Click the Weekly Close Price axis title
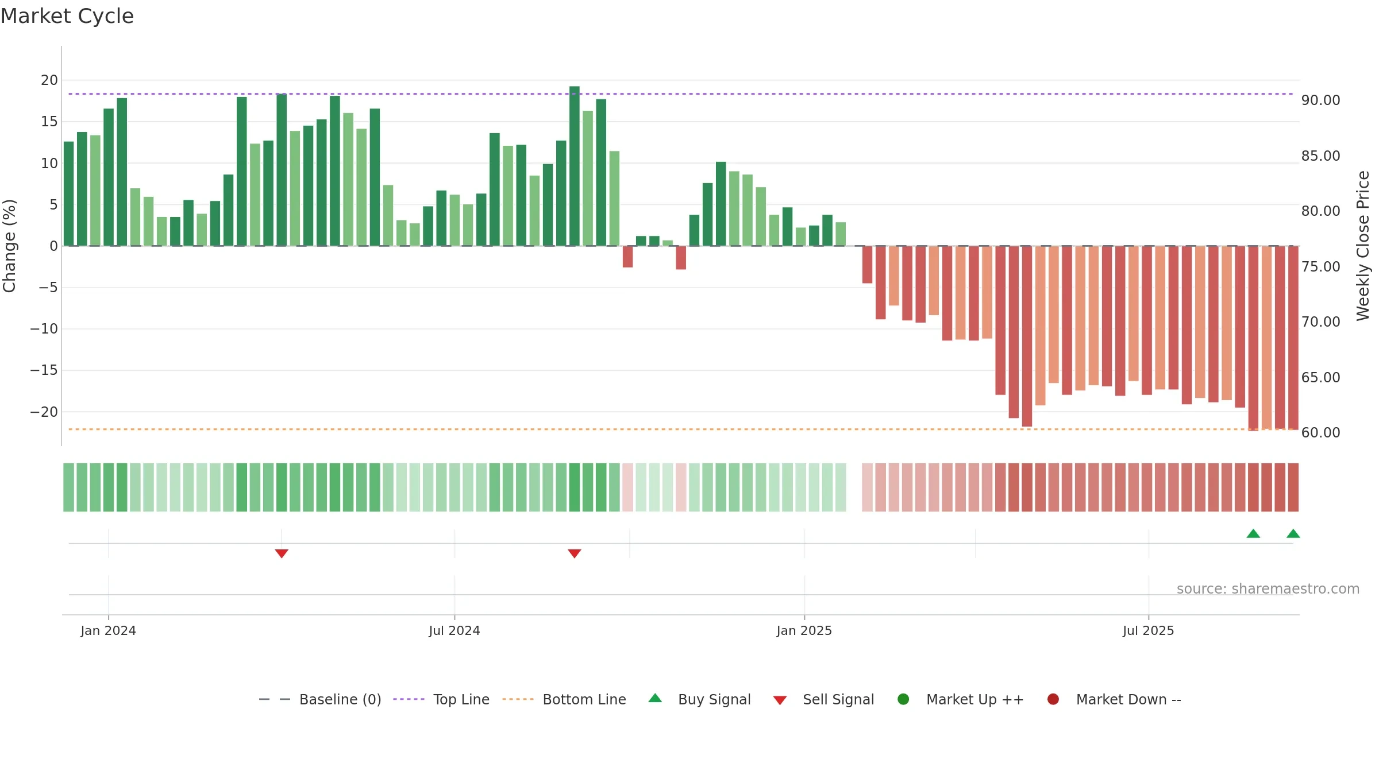The width and height of the screenshot is (1379, 775). click(1363, 246)
